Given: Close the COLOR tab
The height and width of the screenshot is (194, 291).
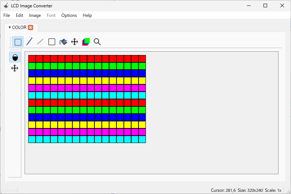Looking at the screenshot, I should (30, 28).
